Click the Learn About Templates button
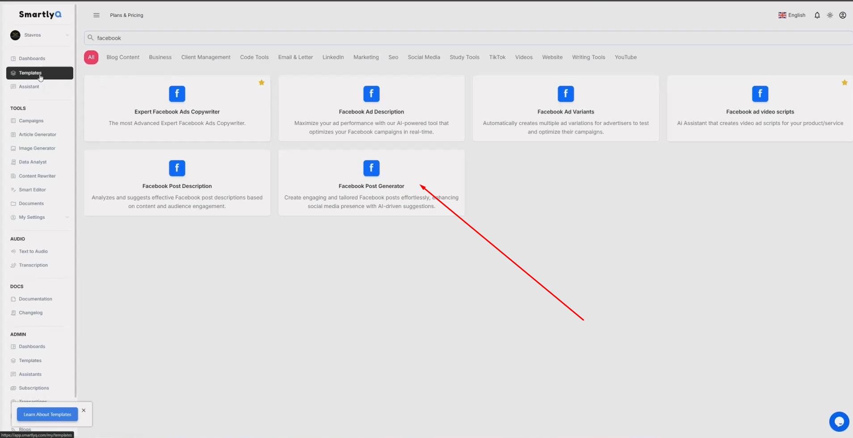 click(x=47, y=414)
